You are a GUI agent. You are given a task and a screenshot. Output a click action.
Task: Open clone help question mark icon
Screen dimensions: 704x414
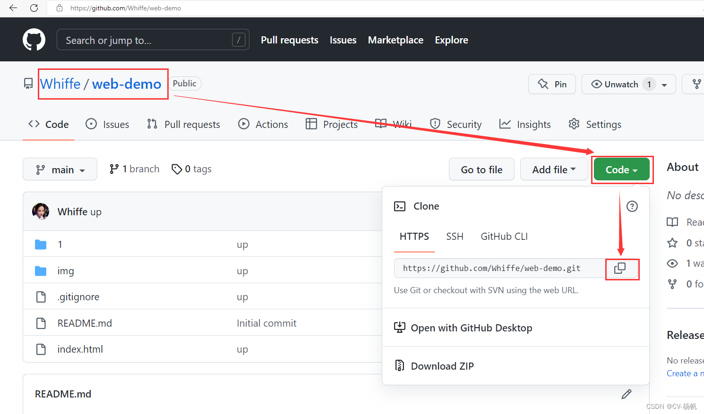(632, 206)
